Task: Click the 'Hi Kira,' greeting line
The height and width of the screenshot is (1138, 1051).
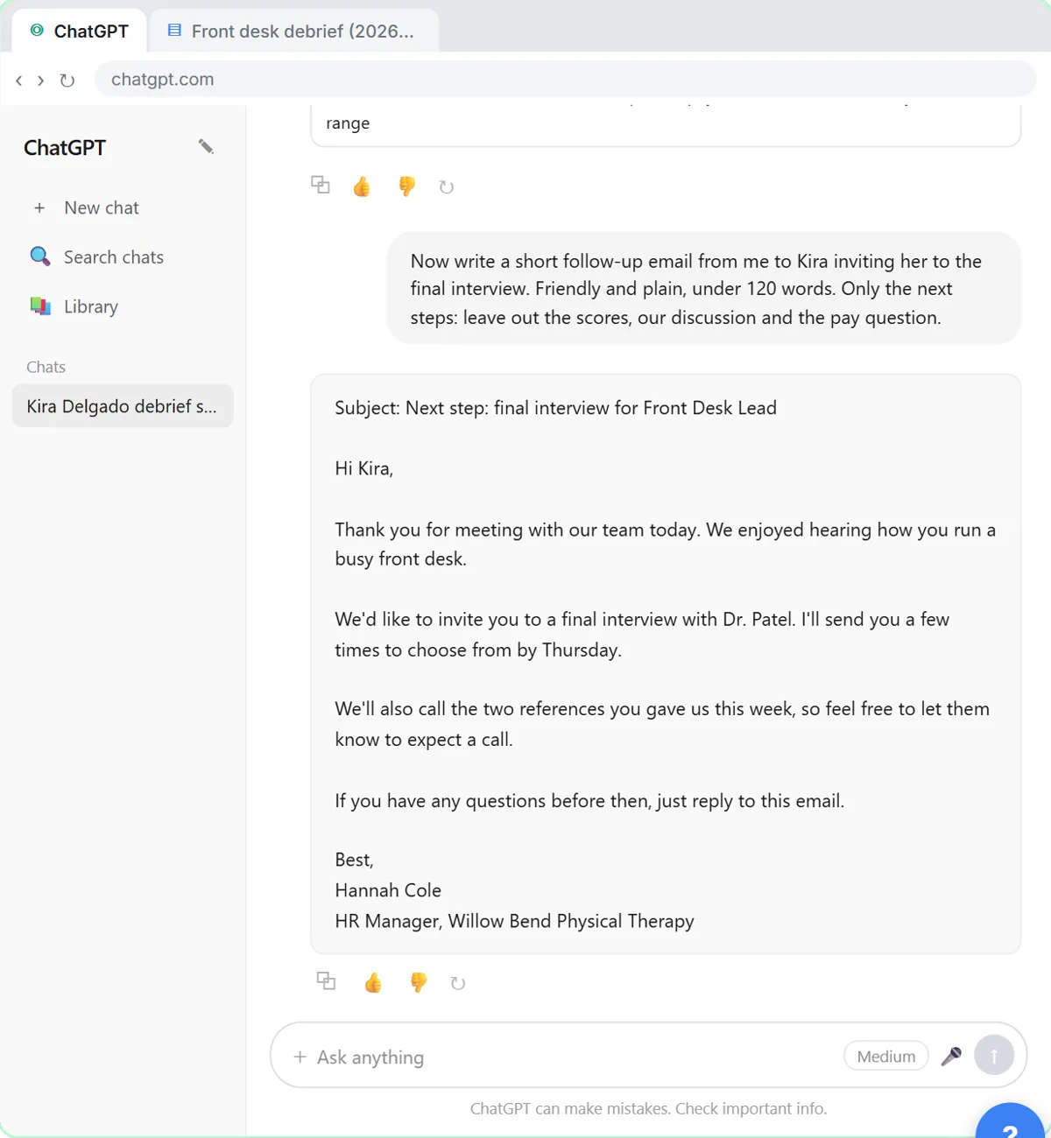Action: pyautogui.click(x=363, y=468)
